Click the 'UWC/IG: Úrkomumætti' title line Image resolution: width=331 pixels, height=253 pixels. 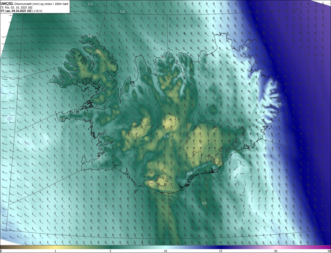34,4
